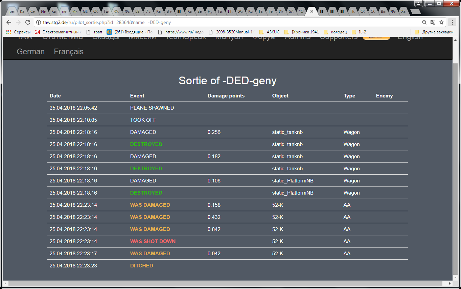Select the German language link
Screen dimensions: 461x289
pos(31,52)
